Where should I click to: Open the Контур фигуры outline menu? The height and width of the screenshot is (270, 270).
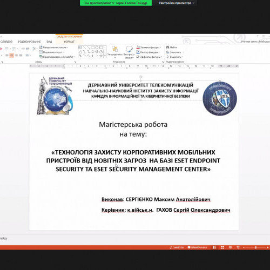pyautogui.click(x=148, y=52)
